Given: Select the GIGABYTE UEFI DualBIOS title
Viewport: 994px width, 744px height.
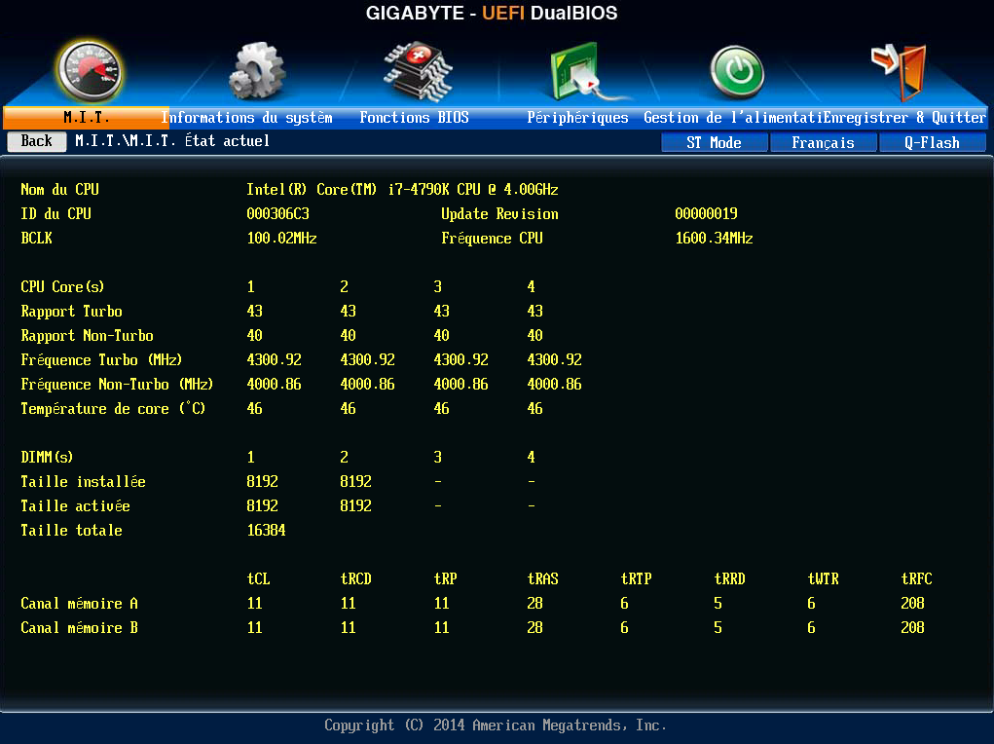Looking at the screenshot, I should (492, 14).
